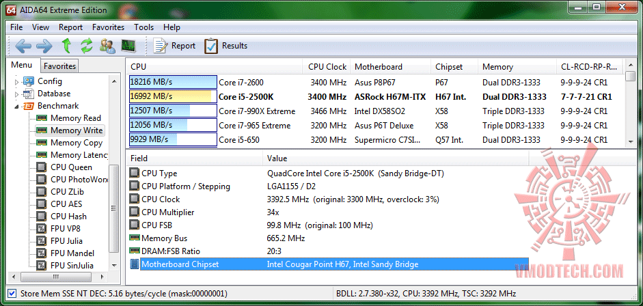Sort by Chipset column header
Image resolution: width=643 pixels, height=306 pixels.
click(x=454, y=67)
